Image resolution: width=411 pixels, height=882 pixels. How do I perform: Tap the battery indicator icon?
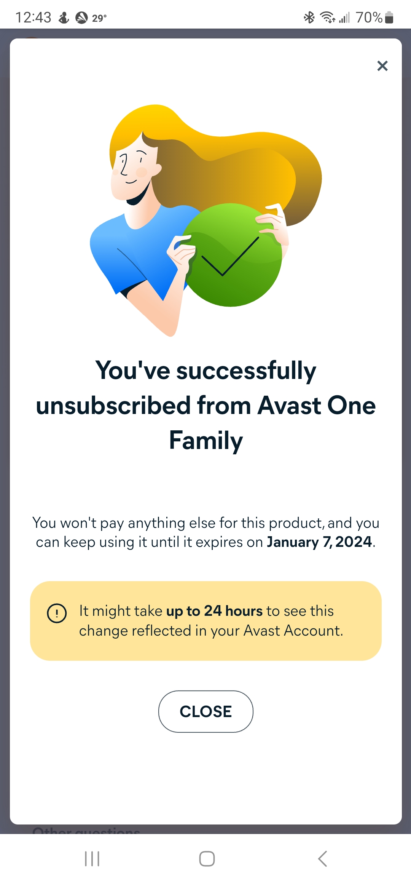389,17
